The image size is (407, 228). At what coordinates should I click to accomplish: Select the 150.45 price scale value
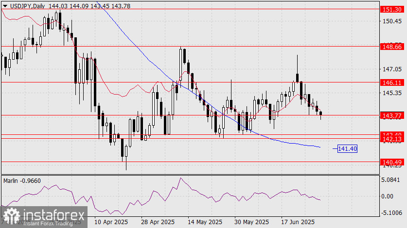point(392,21)
